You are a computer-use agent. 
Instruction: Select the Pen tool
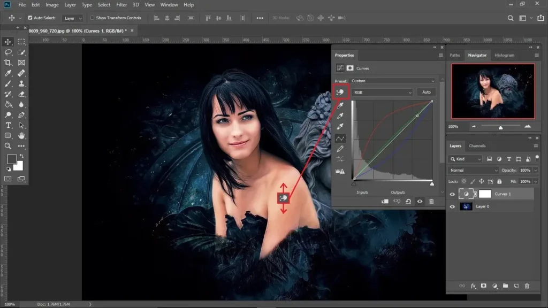(x=21, y=115)
